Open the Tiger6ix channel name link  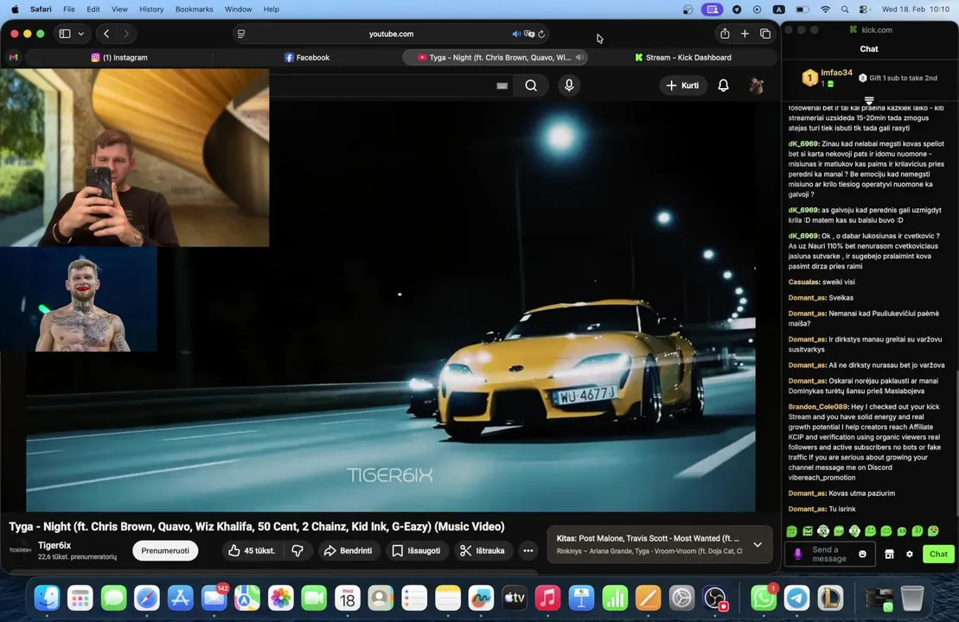54,545
